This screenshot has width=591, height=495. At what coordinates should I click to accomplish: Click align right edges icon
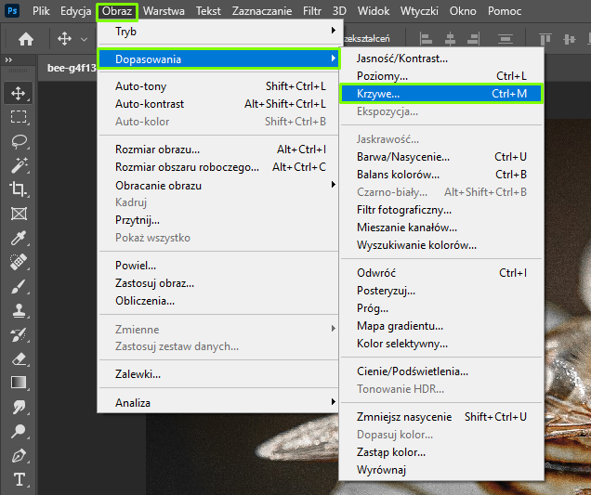tap(473, 39)
